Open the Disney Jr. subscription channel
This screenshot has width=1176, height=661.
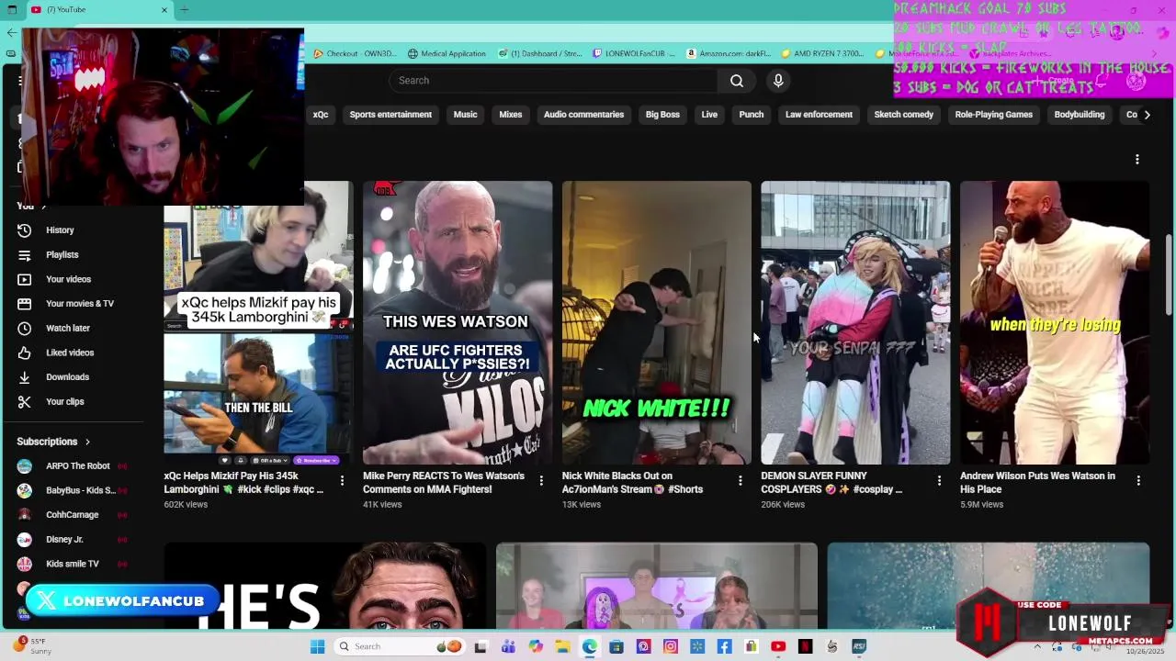[x=64, y=540]
